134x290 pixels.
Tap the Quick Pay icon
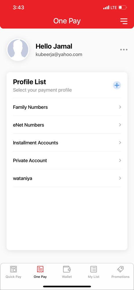click(13, 269)
